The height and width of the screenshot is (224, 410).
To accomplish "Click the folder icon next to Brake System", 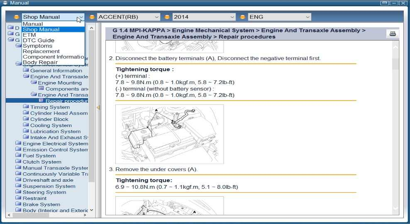I will point(18,204).
